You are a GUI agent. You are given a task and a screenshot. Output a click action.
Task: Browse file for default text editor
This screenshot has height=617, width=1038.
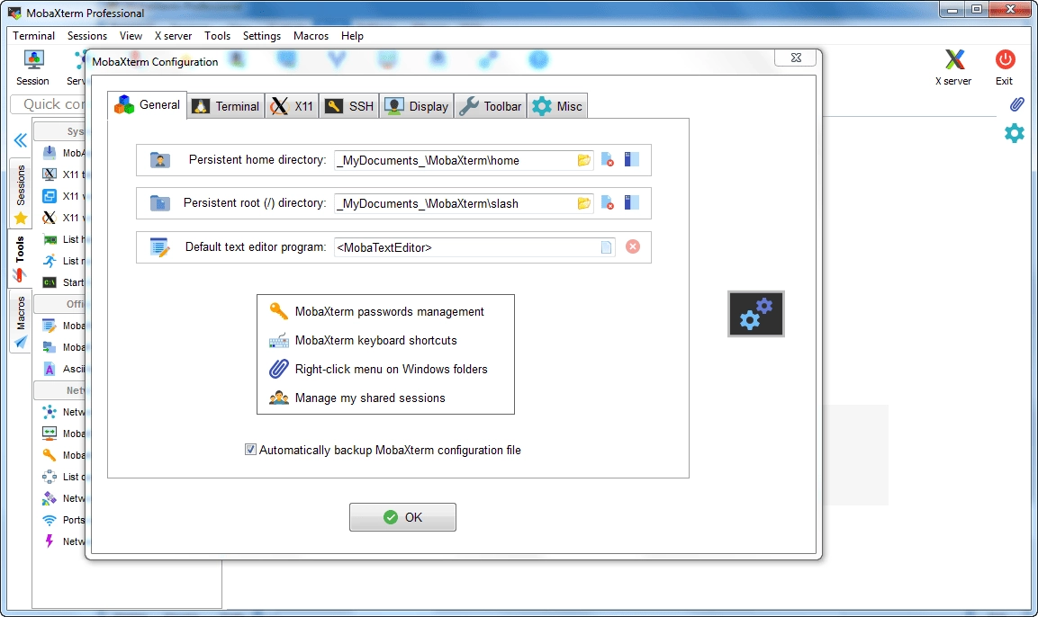pyautogui.click(x=607, y=247)
